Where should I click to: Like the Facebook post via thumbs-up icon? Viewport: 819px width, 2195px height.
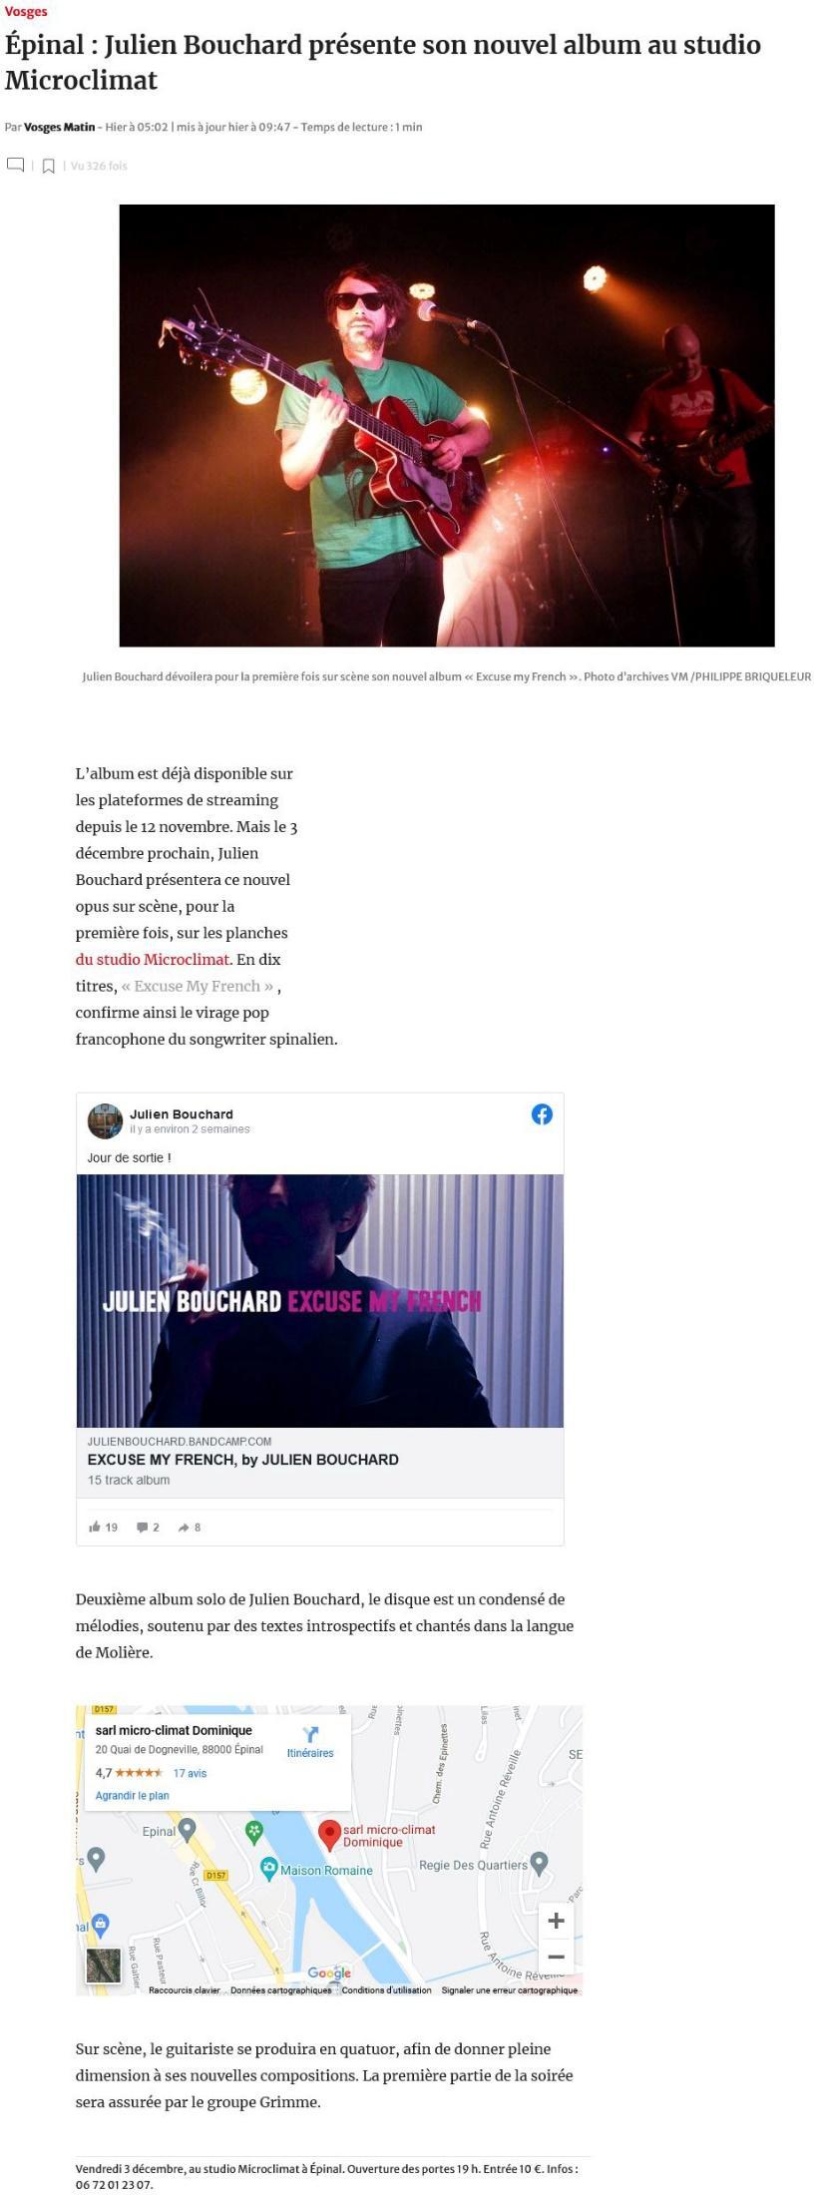[x=95, y=1527]
